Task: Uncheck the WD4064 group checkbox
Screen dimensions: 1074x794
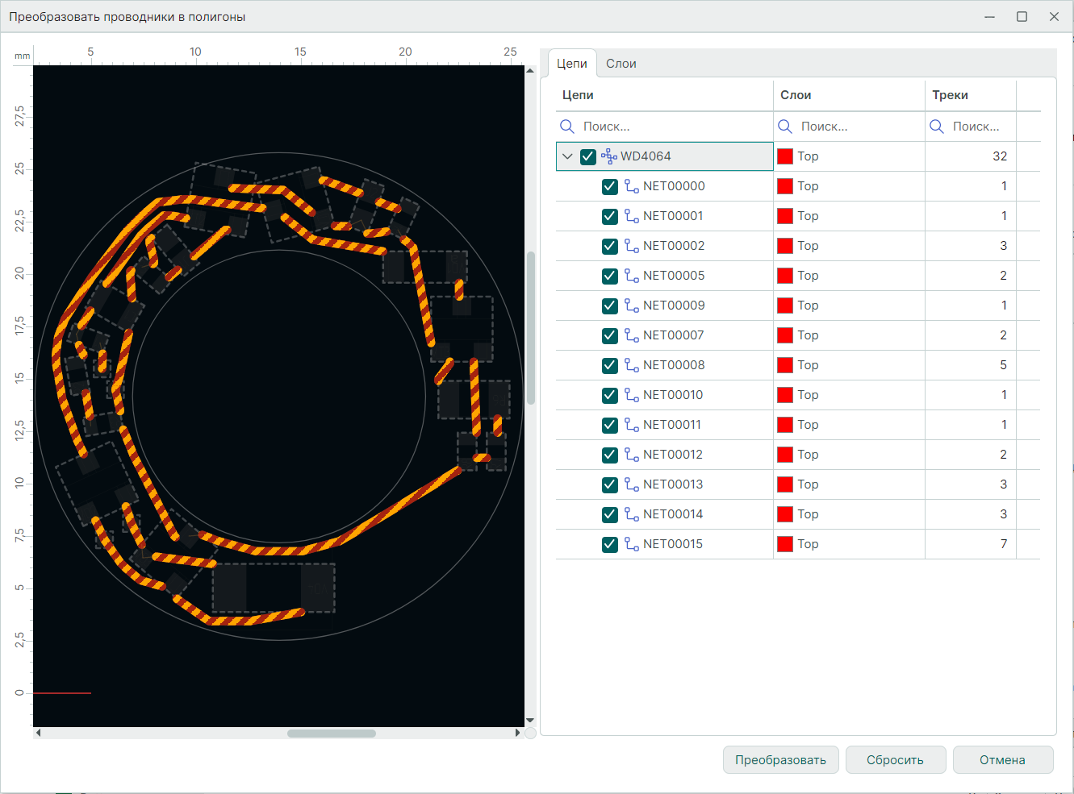Action: [588, 156]
